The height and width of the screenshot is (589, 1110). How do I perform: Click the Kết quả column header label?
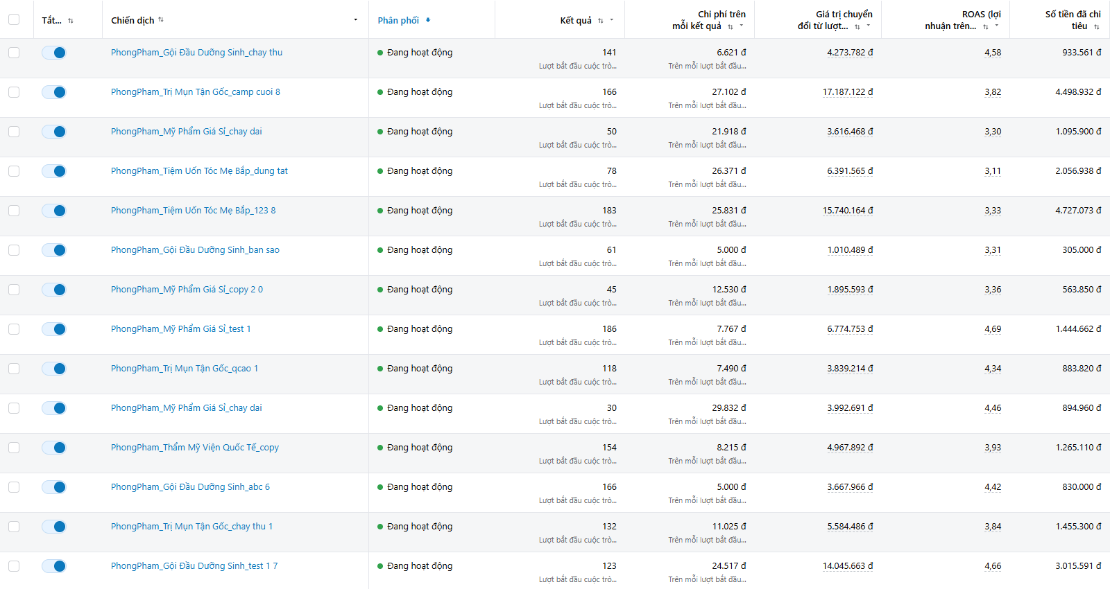click(576, 20)
